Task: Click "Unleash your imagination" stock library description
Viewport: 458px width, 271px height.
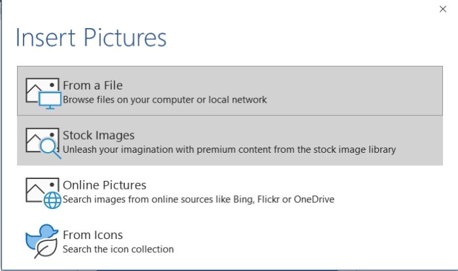Action: click(x=229, y=150)
